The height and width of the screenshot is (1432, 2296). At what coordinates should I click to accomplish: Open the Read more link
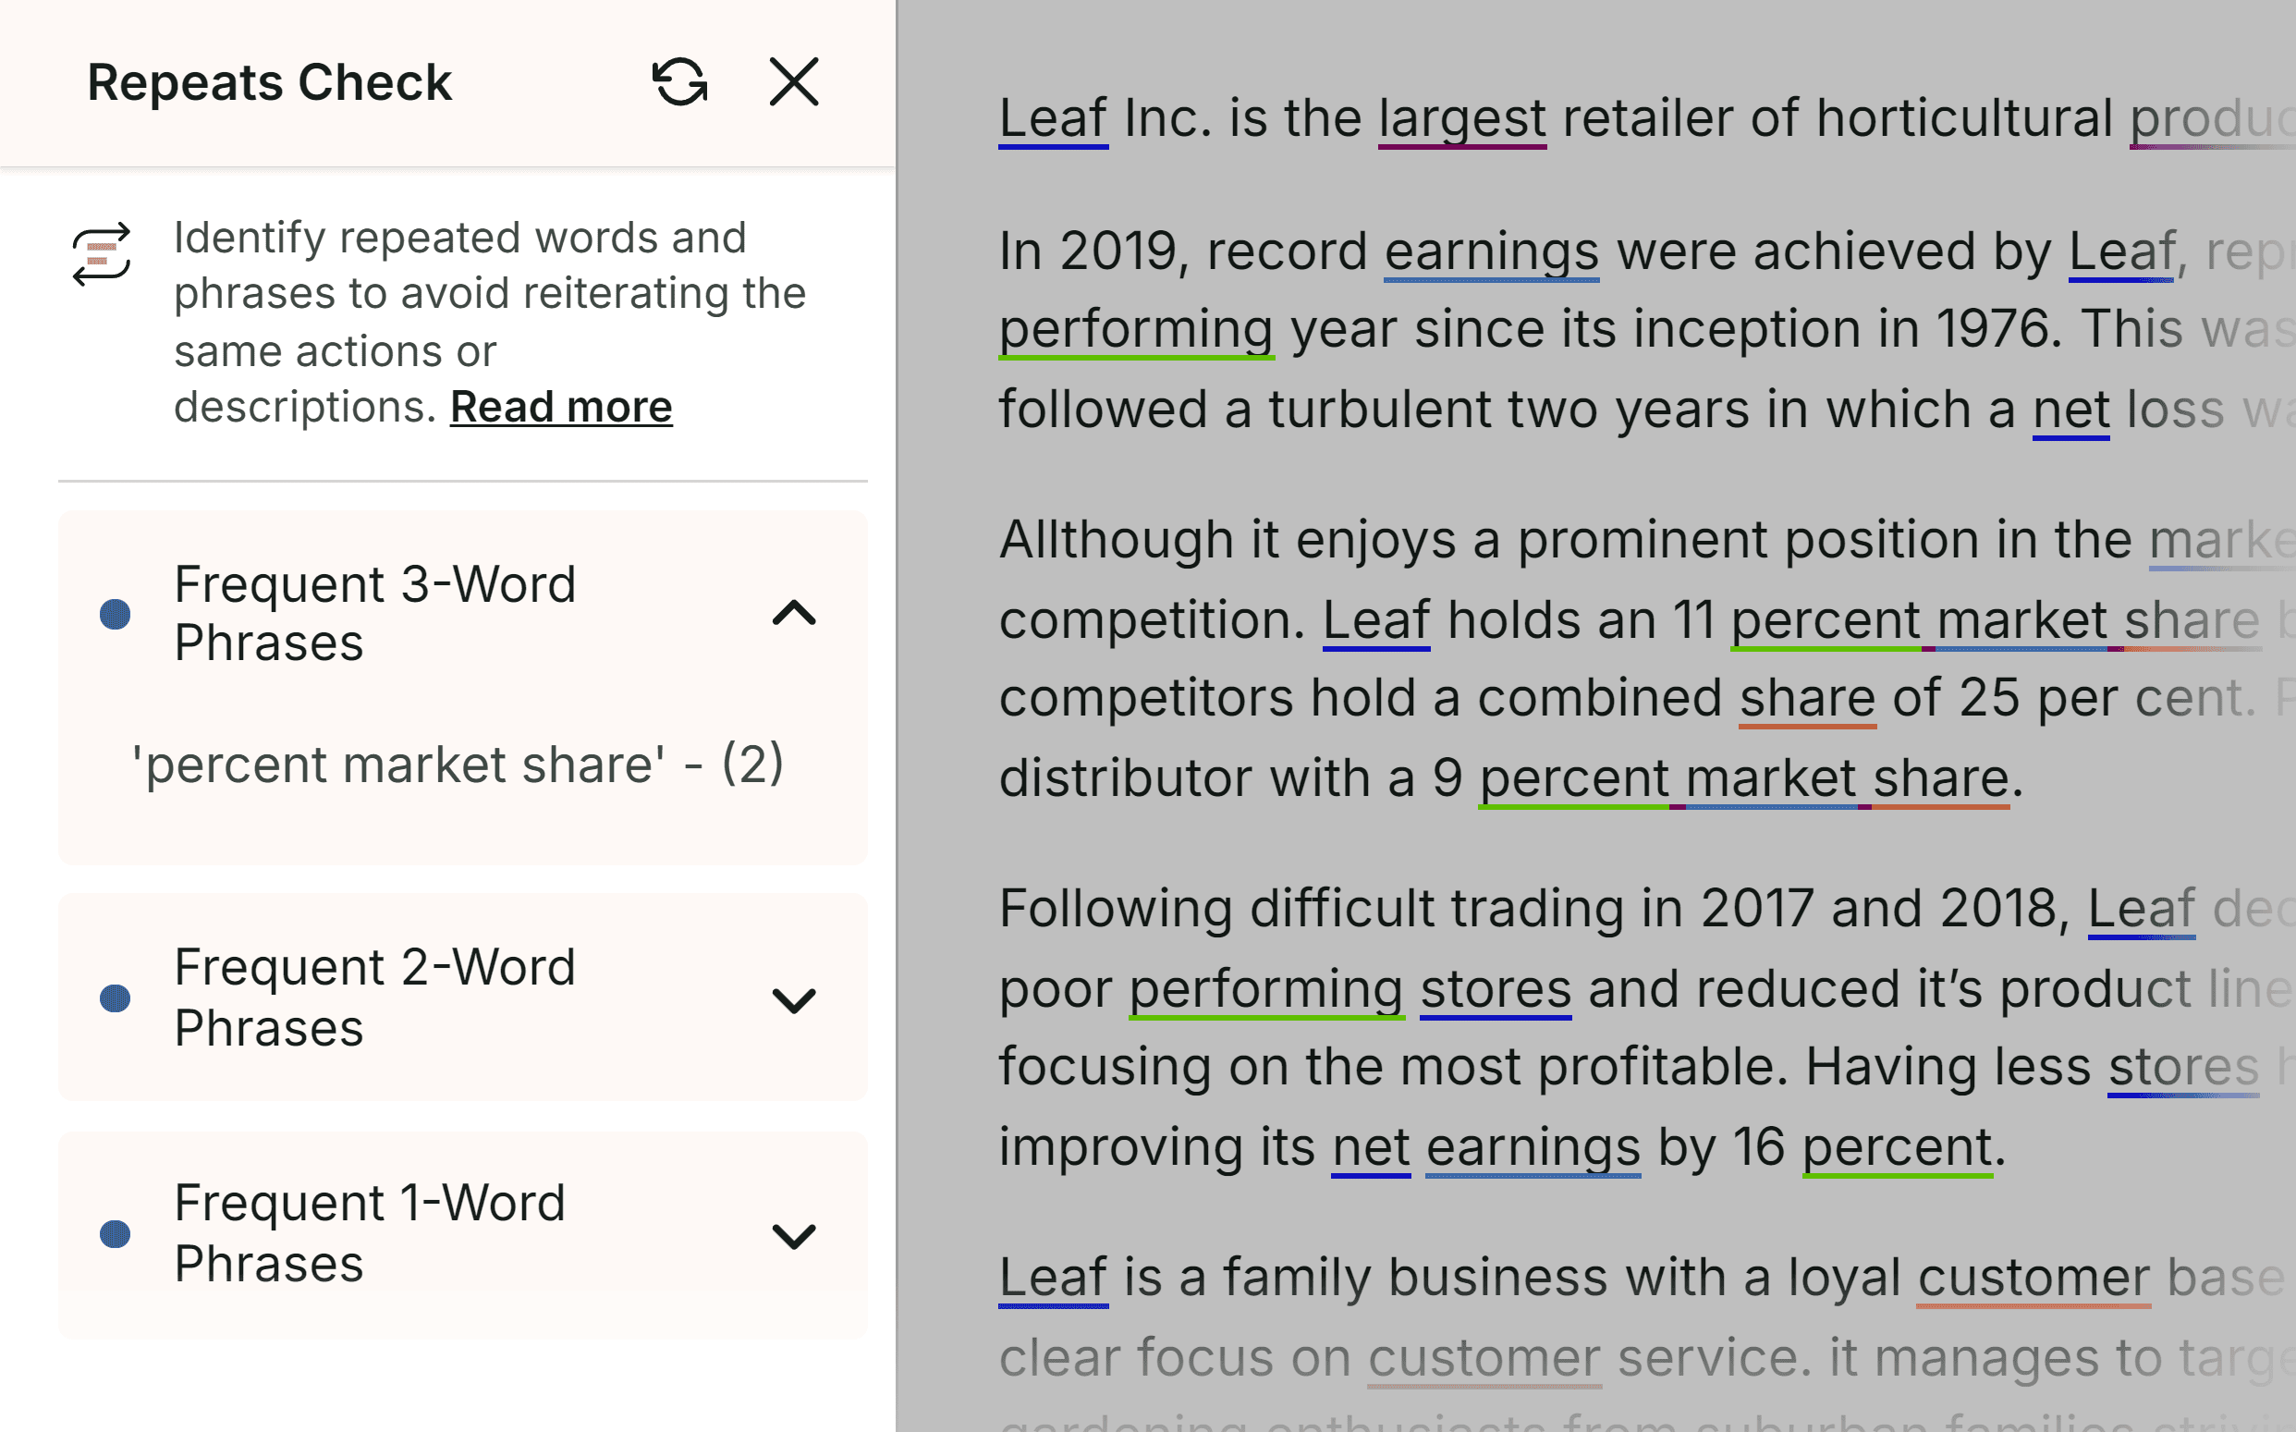560,408
